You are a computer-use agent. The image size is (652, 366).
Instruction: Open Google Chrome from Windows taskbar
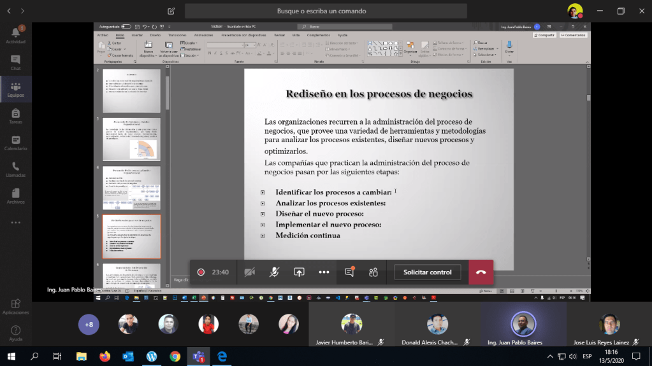(175, 356)
